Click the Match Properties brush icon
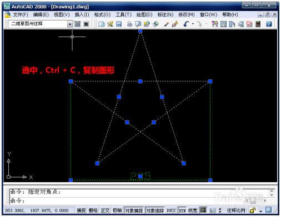281x217 pixels. click(x=174, y=24)
